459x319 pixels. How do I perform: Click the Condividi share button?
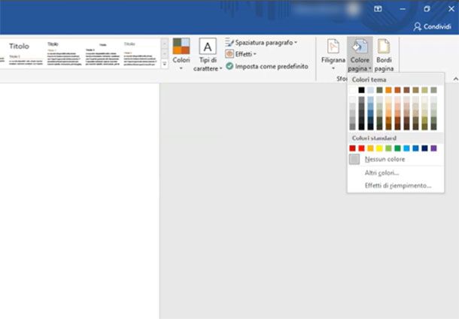433,27
